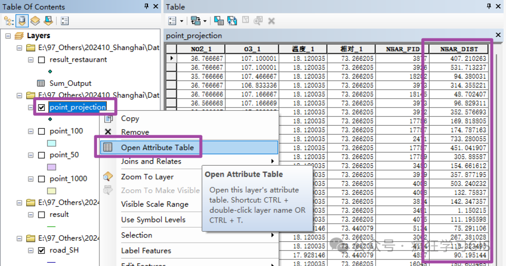The image size is (506, 266).
Task: Open Related Tables icon
Action: 195,21
